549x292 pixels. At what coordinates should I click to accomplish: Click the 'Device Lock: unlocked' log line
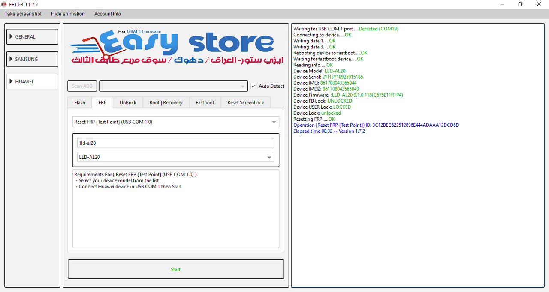point(317,113)
